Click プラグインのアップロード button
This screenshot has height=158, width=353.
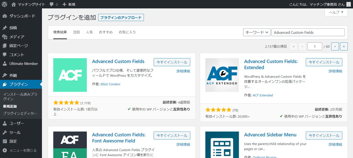[121, 18]
